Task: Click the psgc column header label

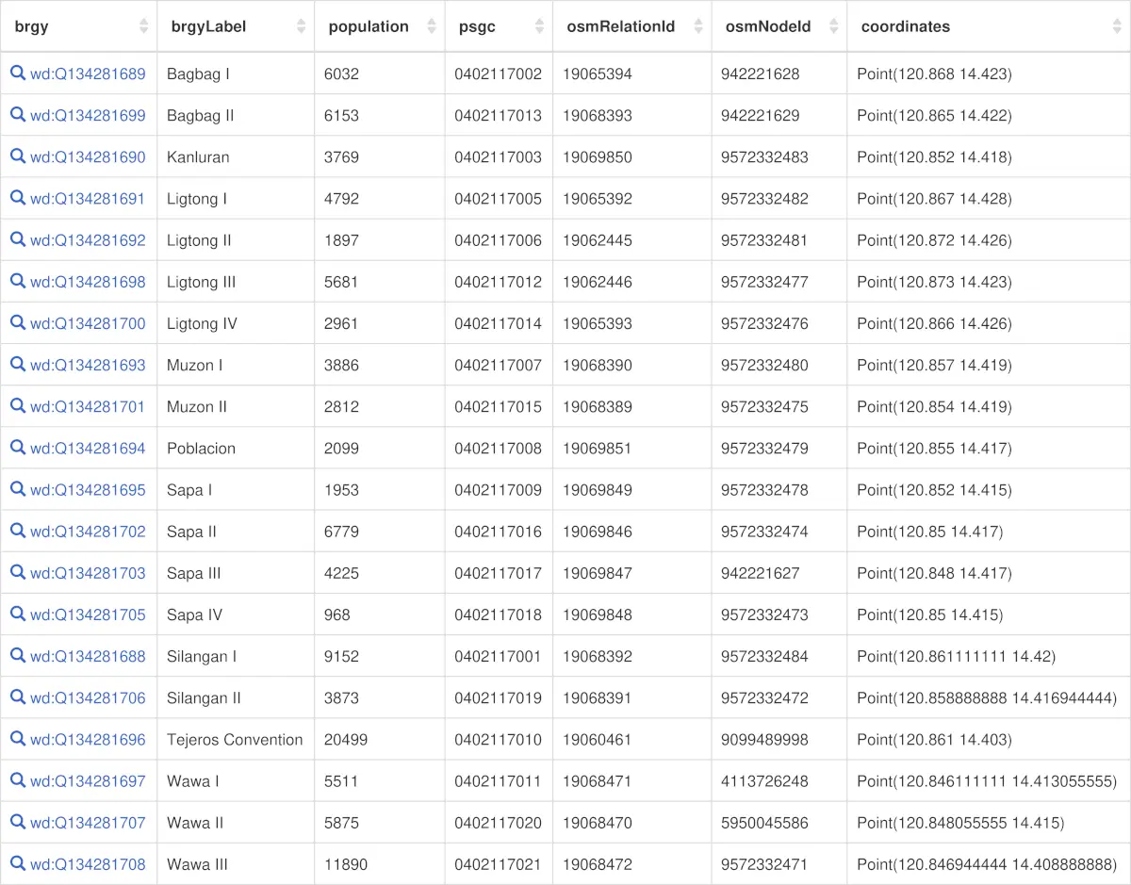Action: (x=477, y=26)
